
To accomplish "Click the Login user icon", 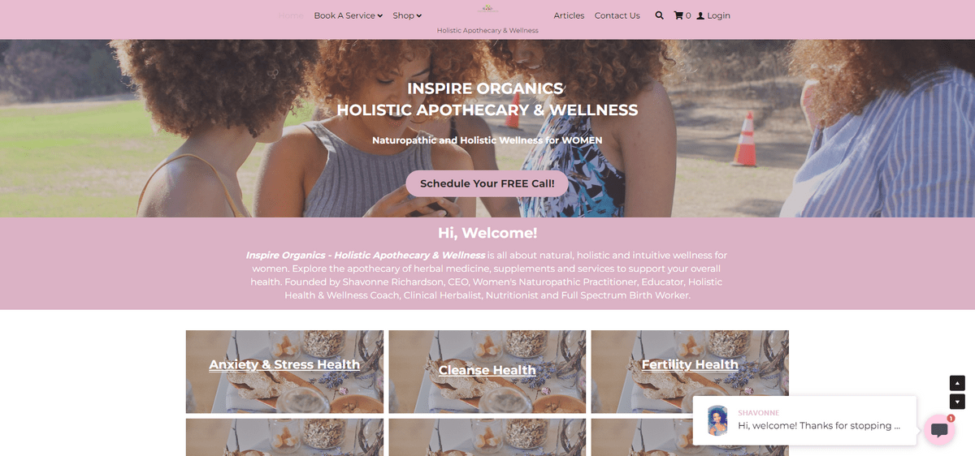I will point(700,15).
